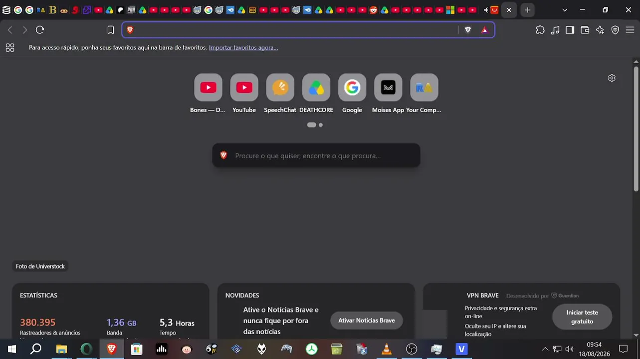Focus the 'Procure o que quiser' search box
Viewport: 640px width, 359px height.
pos(316,156)
